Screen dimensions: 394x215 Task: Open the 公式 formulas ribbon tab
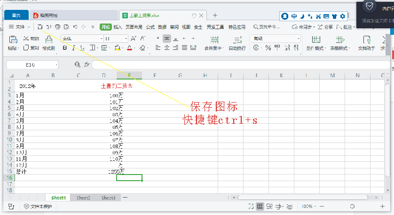pos(150,27)
